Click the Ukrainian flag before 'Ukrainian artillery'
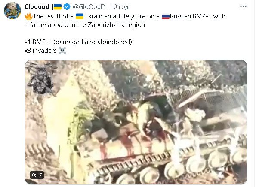The image size is (256, 187). 80,16
